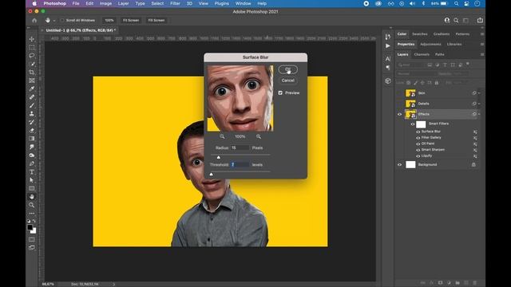Switch to the Swatches tab

point(420,33)
